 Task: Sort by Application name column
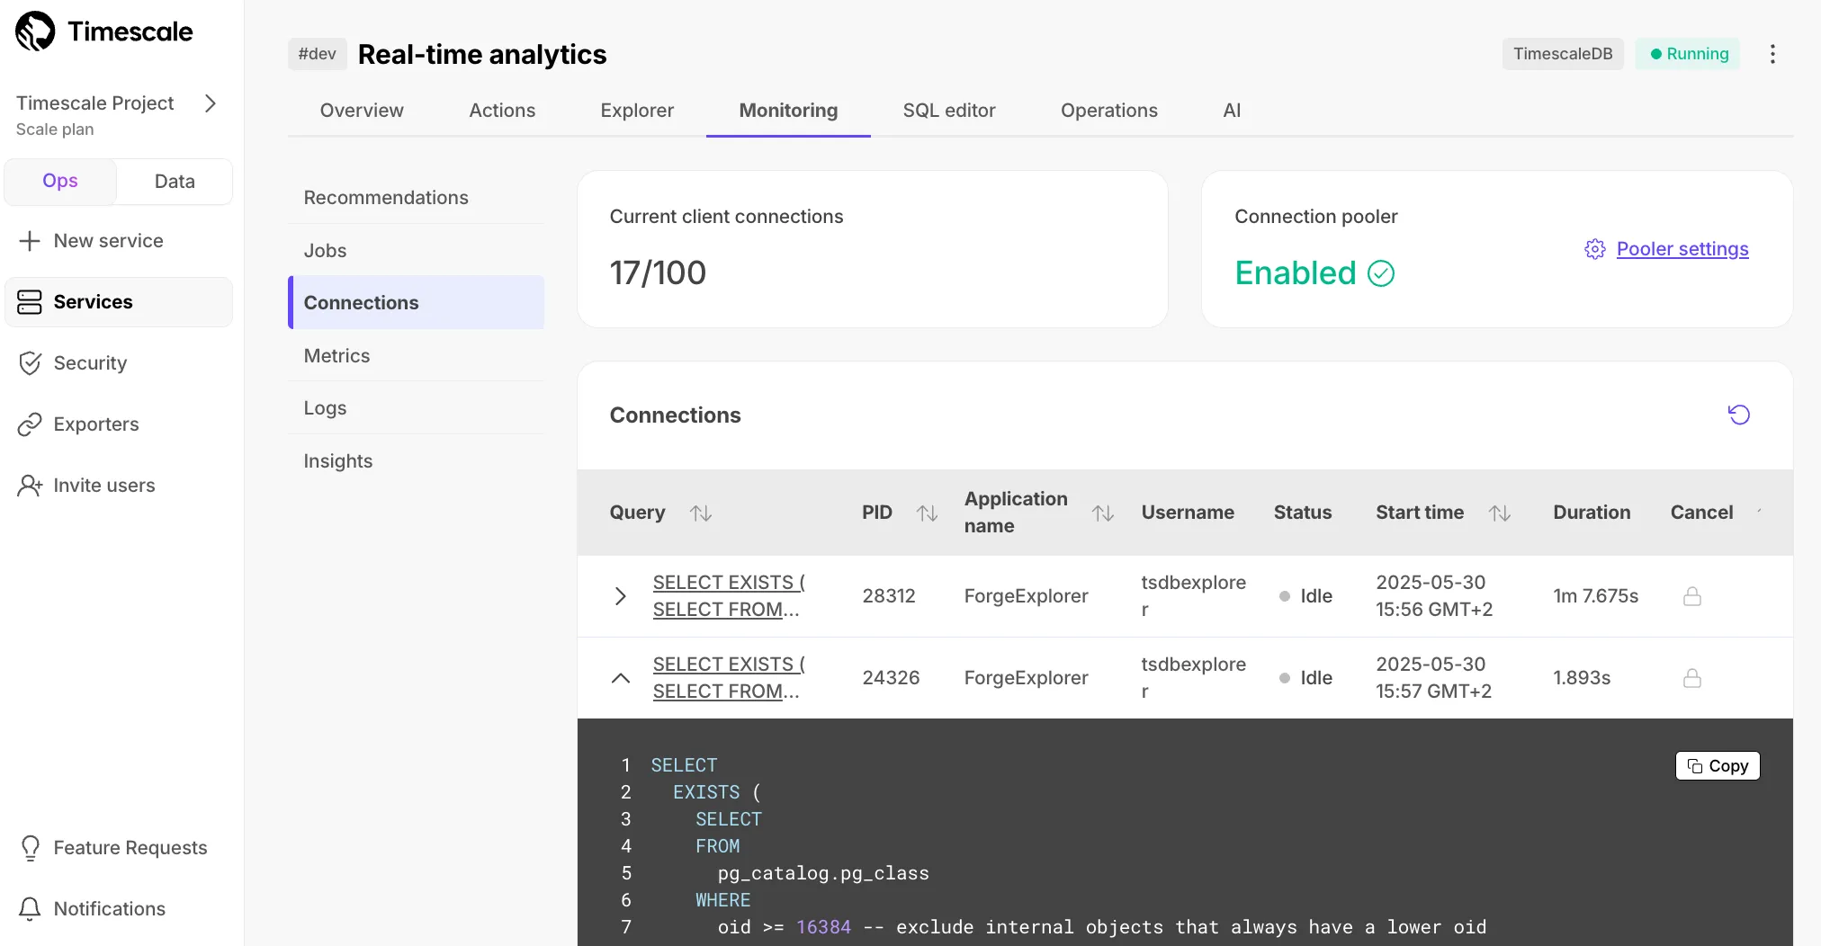(x=1103, y=513)
